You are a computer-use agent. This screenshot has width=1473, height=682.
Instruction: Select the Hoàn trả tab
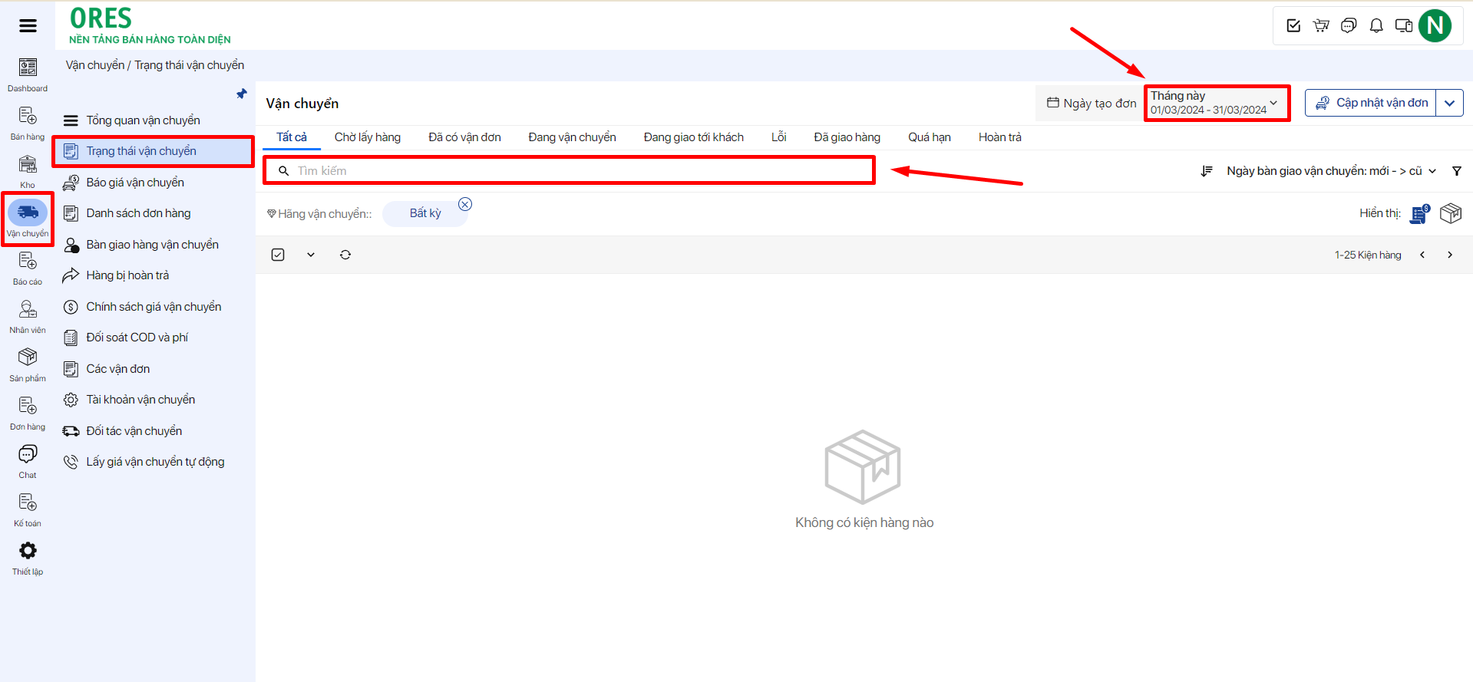click(999, 137)
